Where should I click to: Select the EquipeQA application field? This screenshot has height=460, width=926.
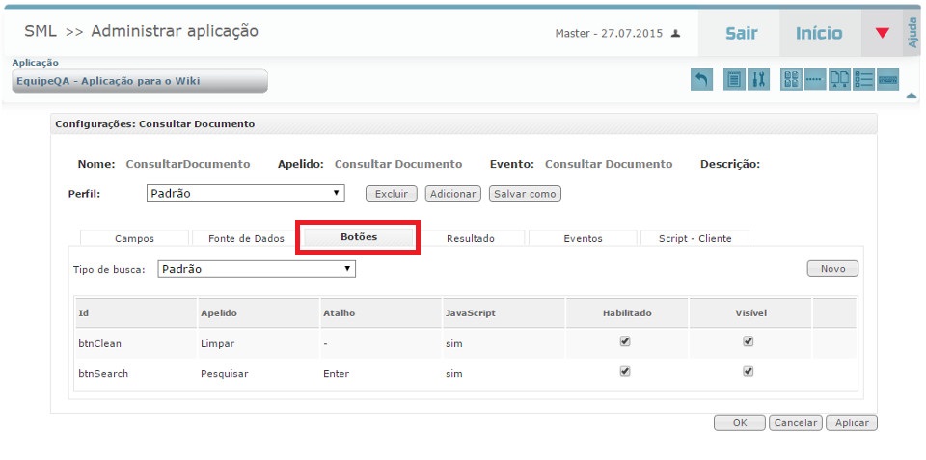tap(140, 81)
